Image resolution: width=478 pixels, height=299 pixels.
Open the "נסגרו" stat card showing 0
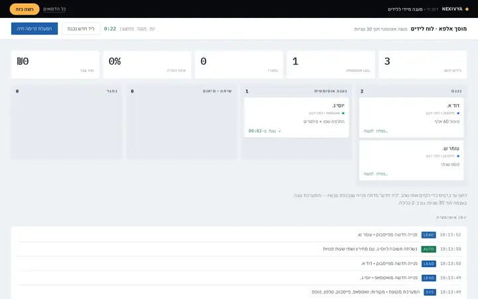[x=239, y=64]
